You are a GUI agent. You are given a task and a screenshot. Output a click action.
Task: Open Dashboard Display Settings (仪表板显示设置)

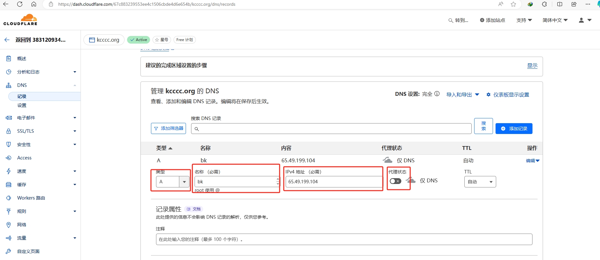click(508, 95)
